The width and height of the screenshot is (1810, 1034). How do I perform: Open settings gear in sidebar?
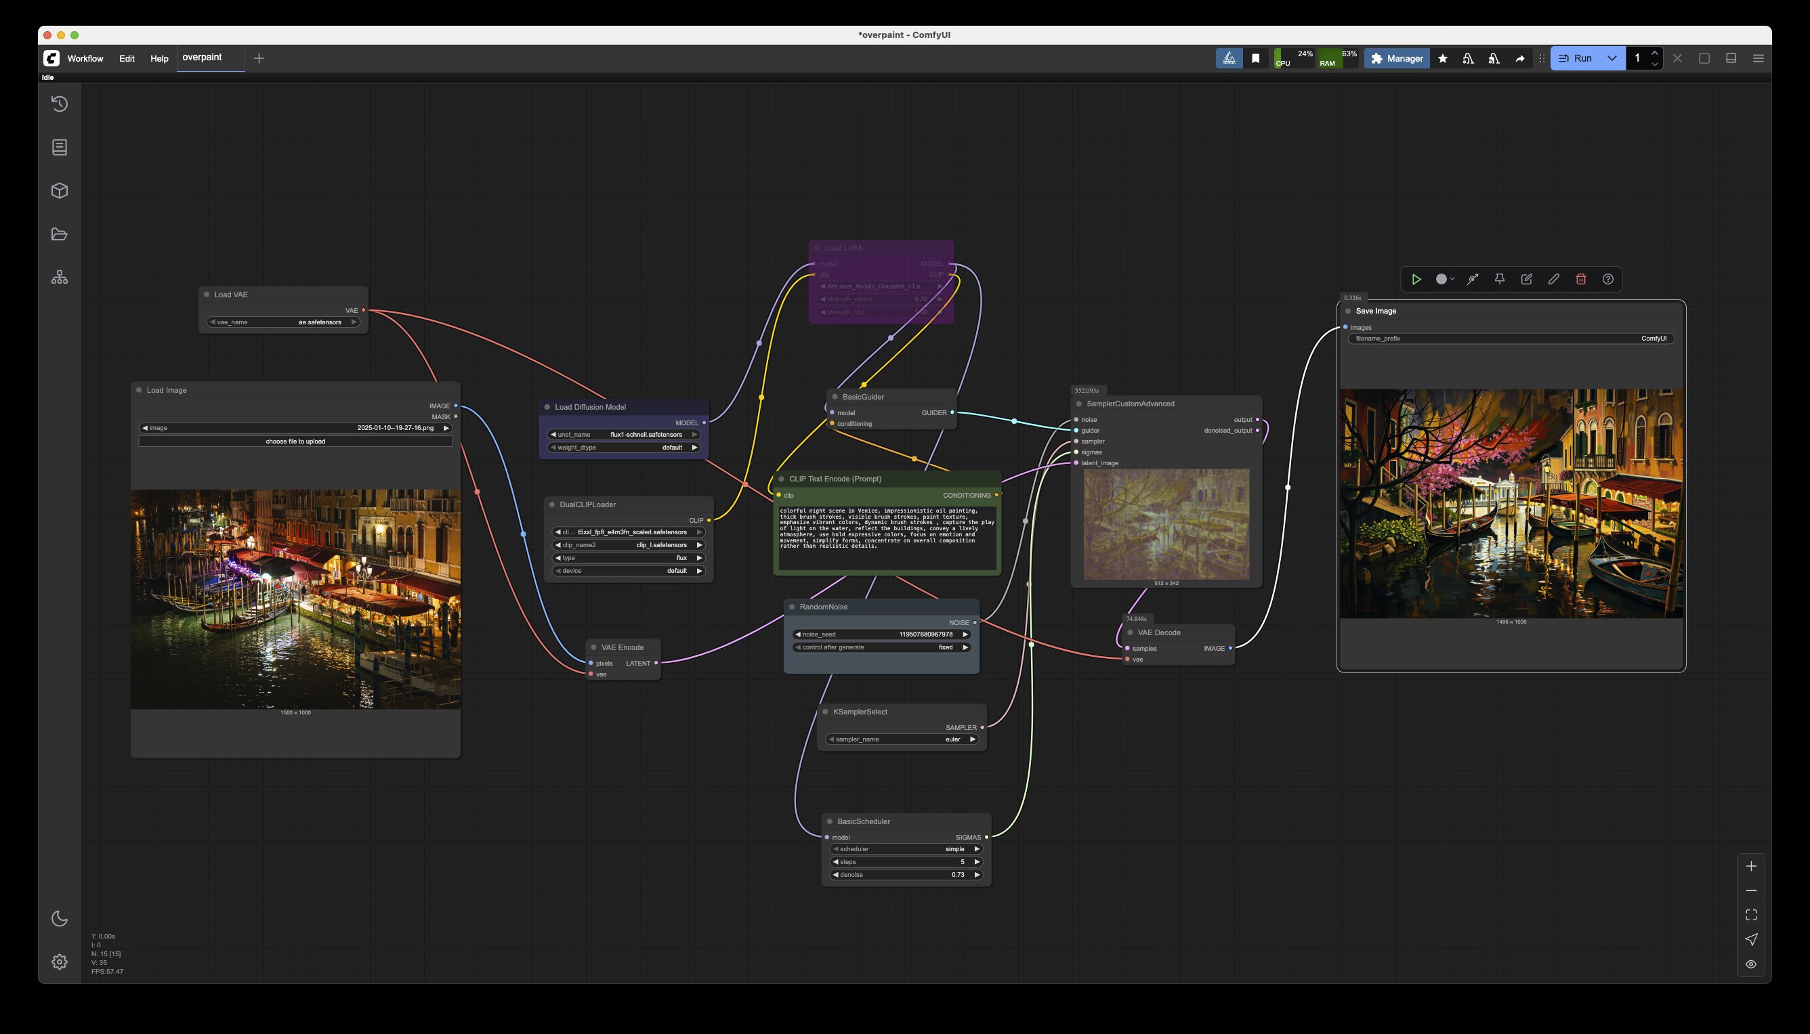click(x=60, y=962)
